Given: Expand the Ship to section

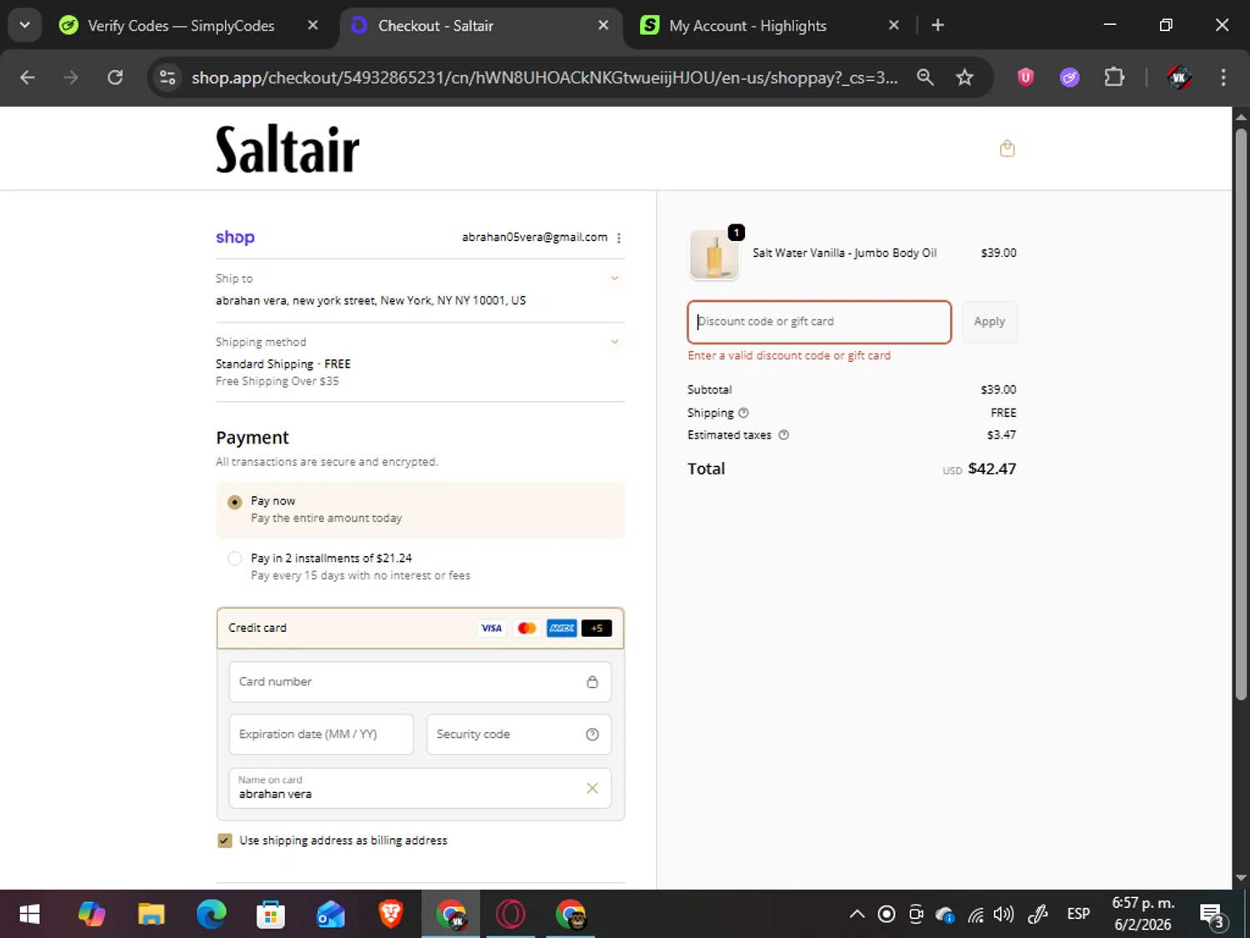Looking at the screenshot, I should point(615,278).
